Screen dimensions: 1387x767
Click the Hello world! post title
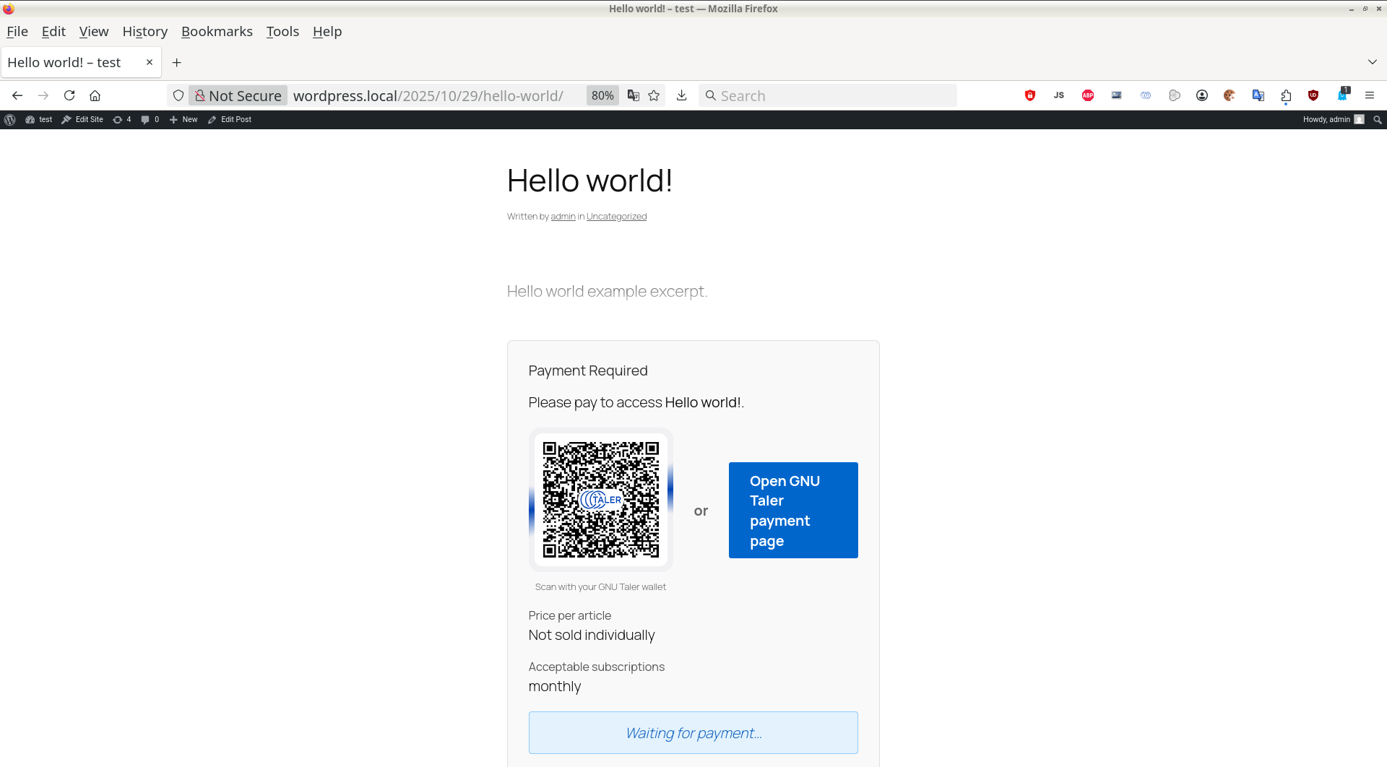589,181
